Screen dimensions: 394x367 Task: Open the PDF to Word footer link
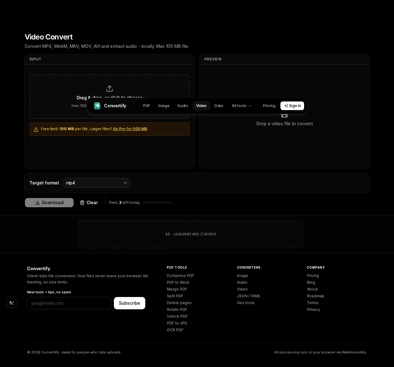178,282
